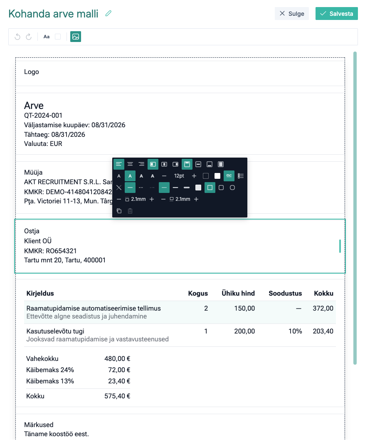
Task: Set text alignment to center
Action: point(130,164)
